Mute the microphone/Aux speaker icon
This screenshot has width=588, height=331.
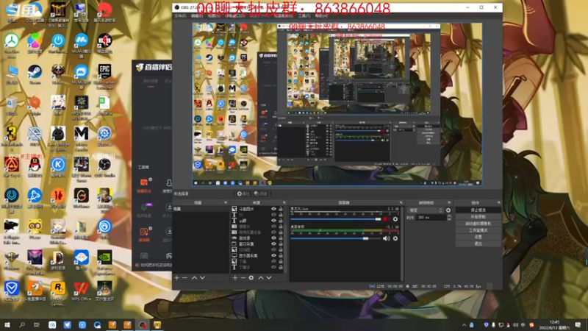[x=386, y=219]
